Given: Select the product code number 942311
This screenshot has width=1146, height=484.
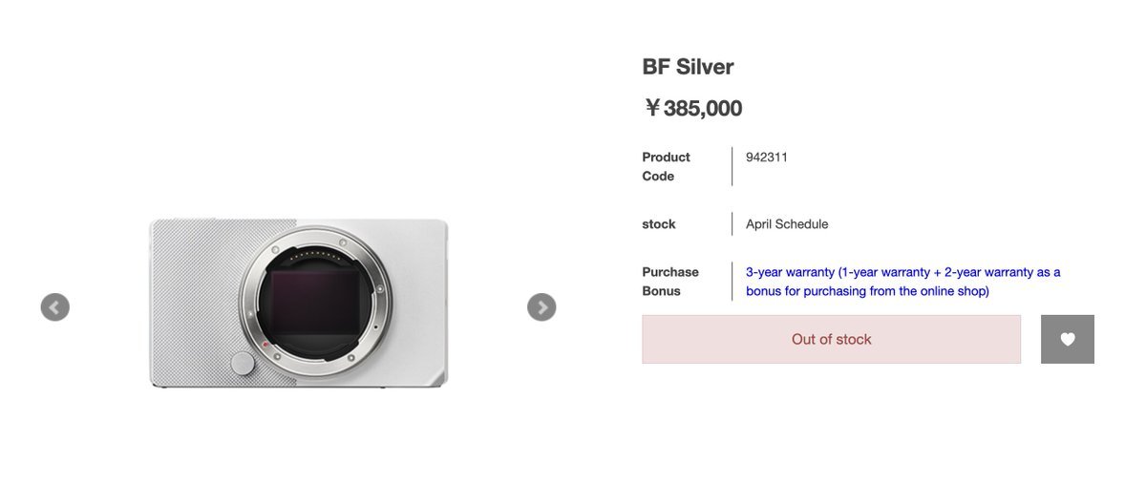Looking at the screenshot, I should coord(767,158).
